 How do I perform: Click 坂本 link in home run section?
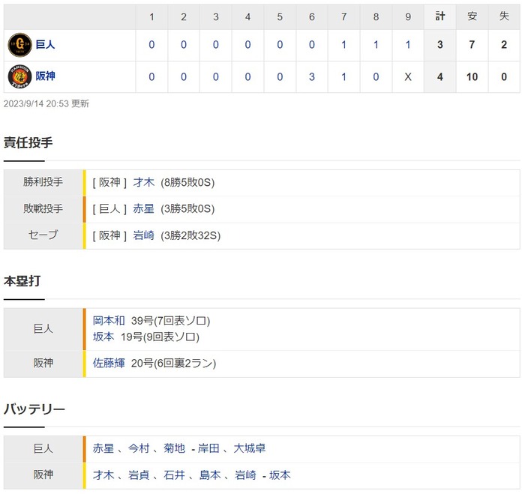(x=103, y=337)
